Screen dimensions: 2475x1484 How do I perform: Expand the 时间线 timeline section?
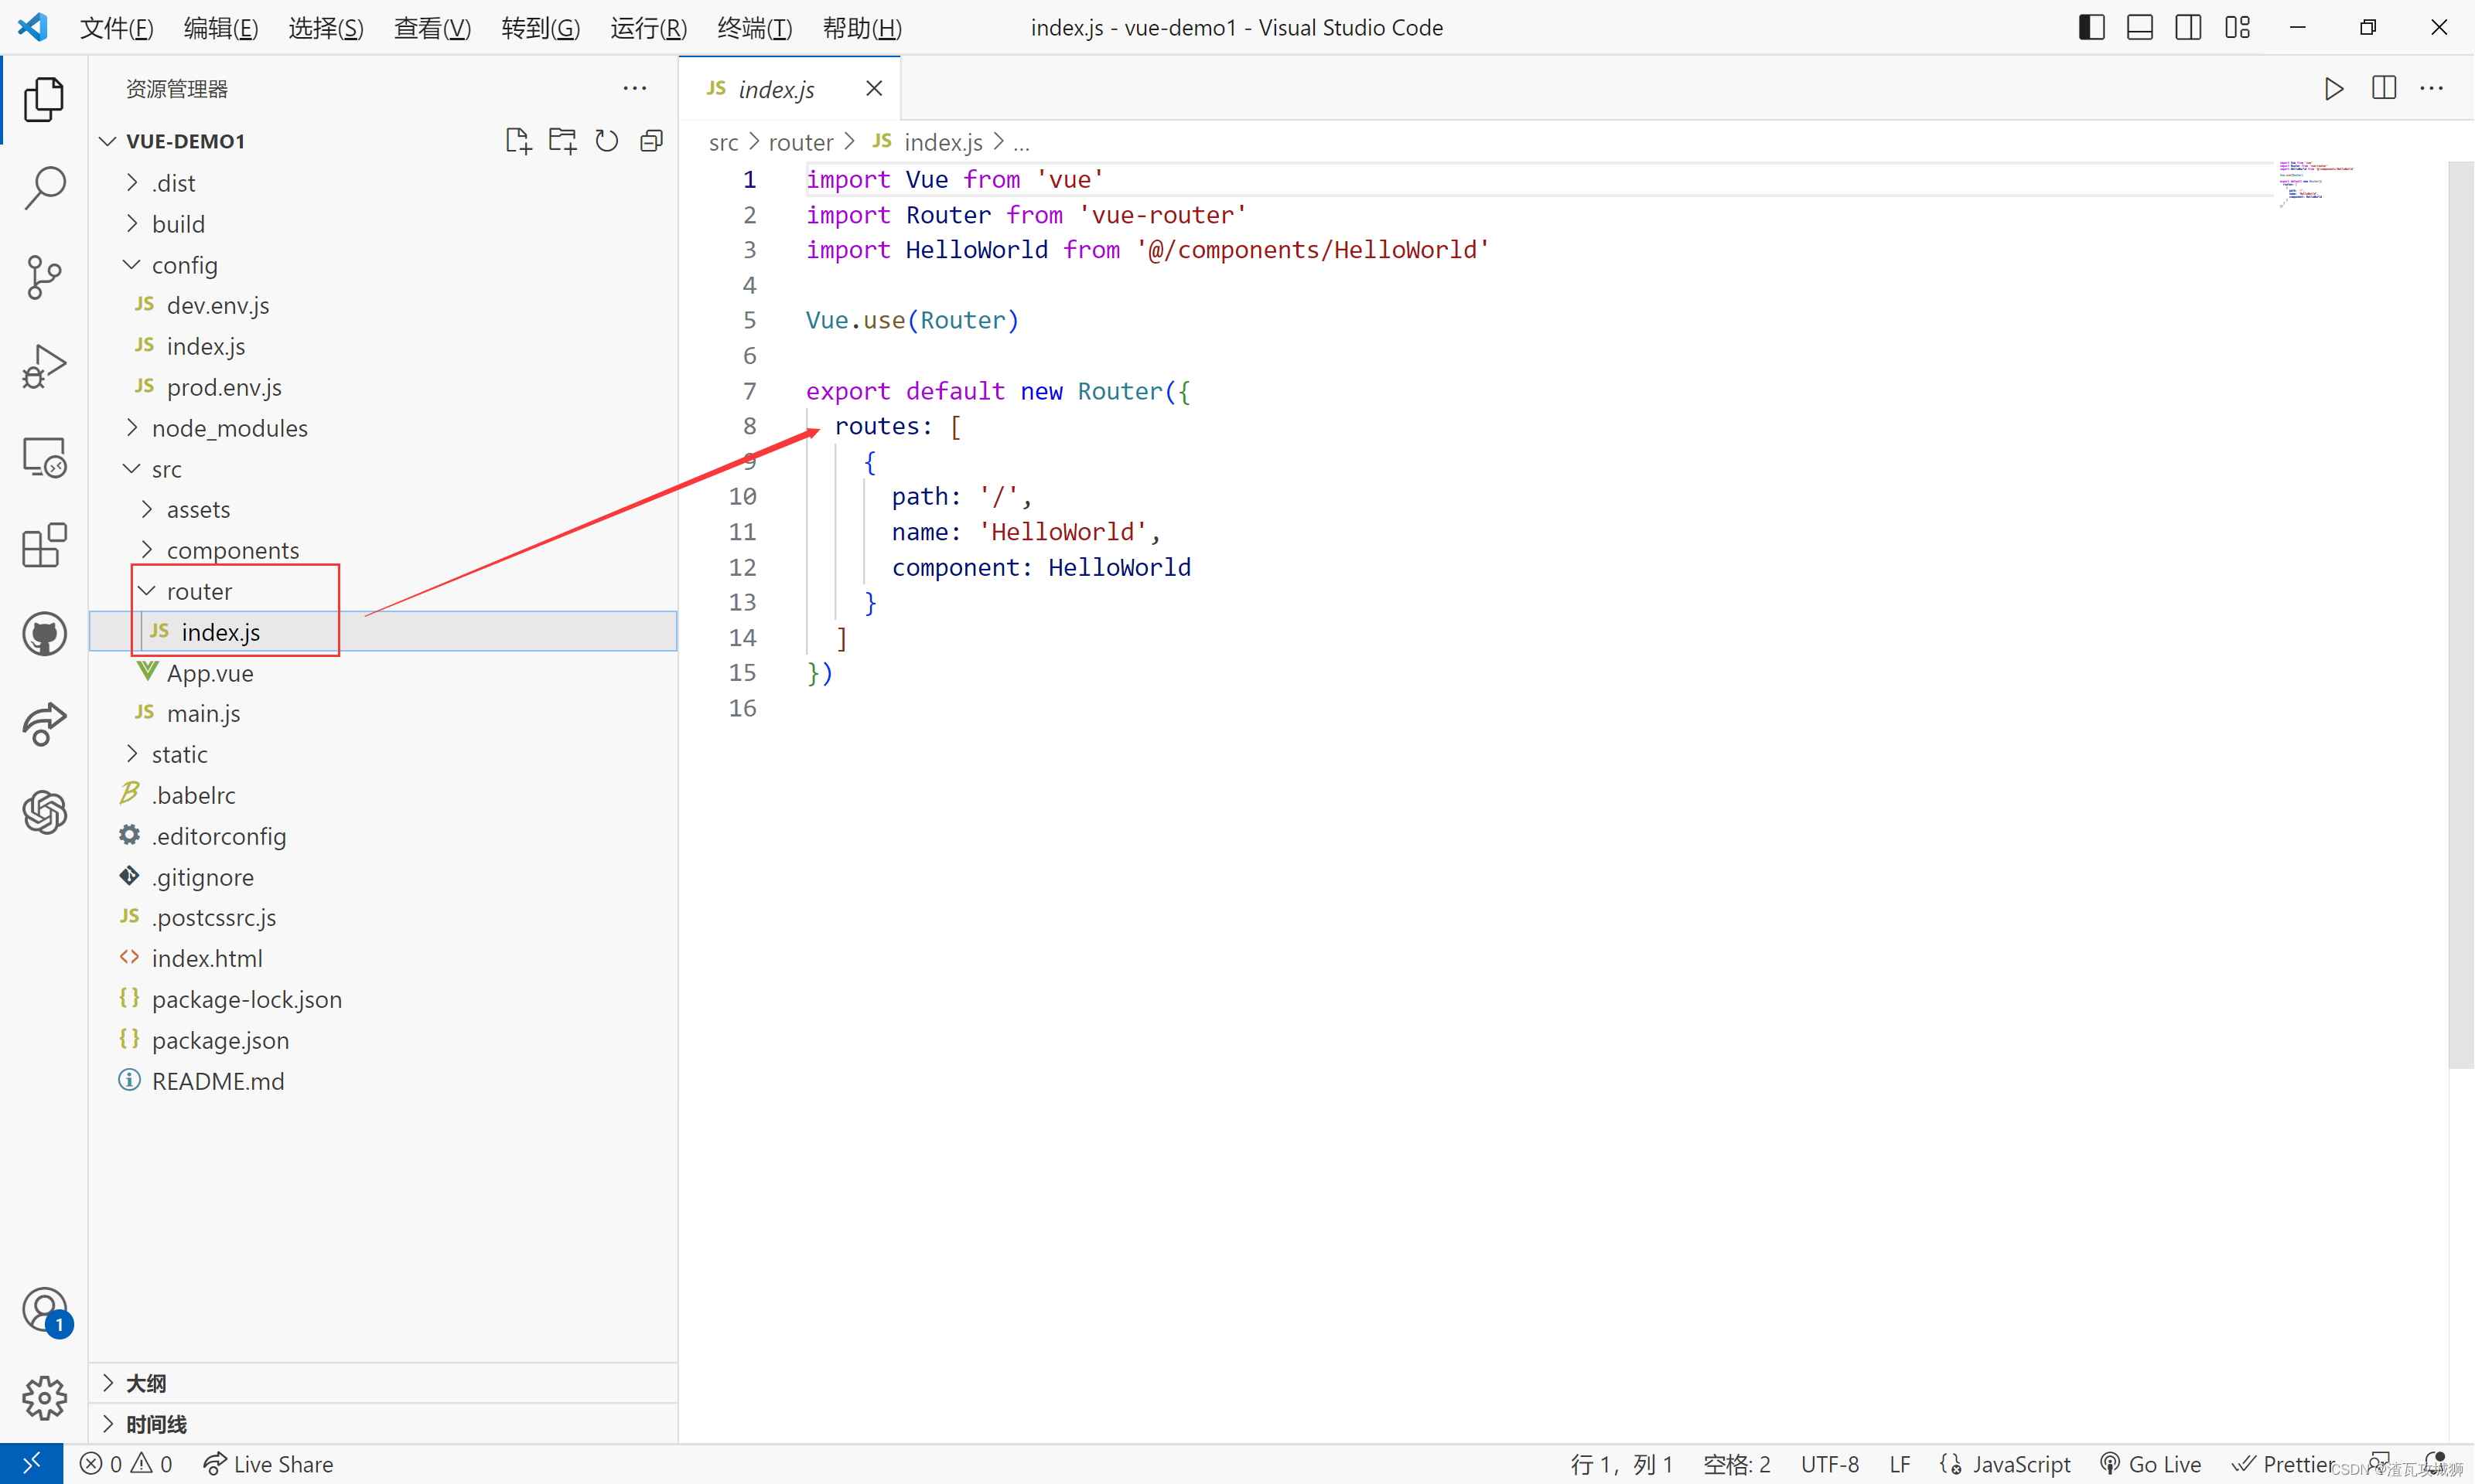383,1424
